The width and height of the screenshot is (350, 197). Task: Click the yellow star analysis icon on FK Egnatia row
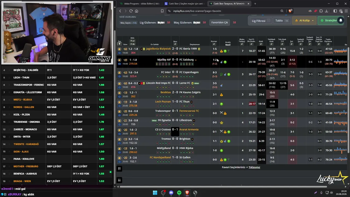(x=221, y=123)
